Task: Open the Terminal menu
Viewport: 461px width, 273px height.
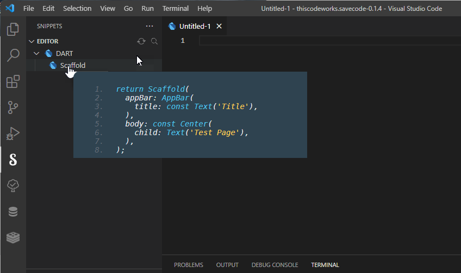Action: (x=176, y=9)
